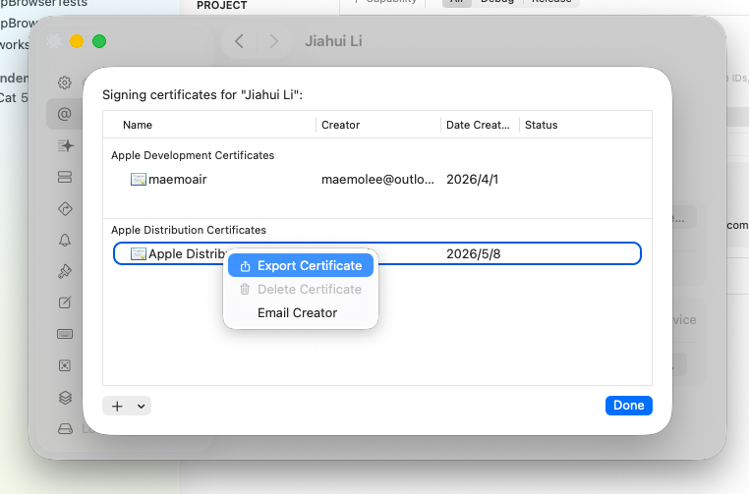Go forward with right chevron in settings
749x494 pixels.
click(273, 41)
